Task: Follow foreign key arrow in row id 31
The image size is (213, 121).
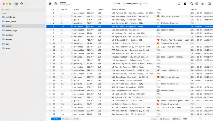Action: pos(72,114)
